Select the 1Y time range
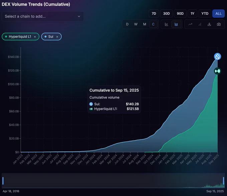227x196 pixels. (x=192, y=14)
